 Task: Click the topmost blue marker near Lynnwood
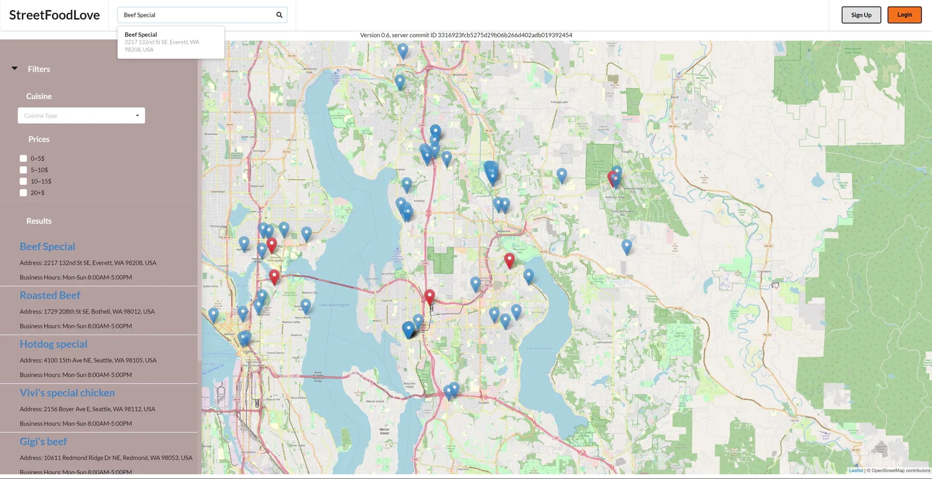(x=403, y=51)
